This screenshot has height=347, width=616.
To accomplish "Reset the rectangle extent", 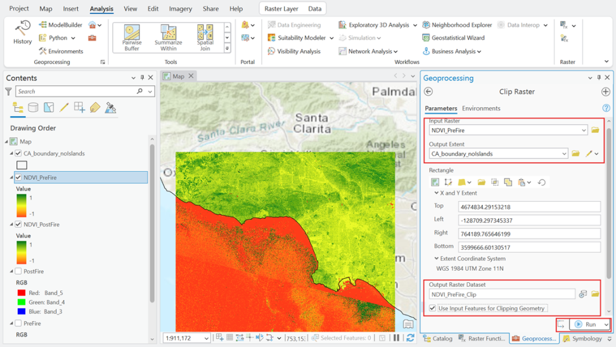I will click(542, 182).
